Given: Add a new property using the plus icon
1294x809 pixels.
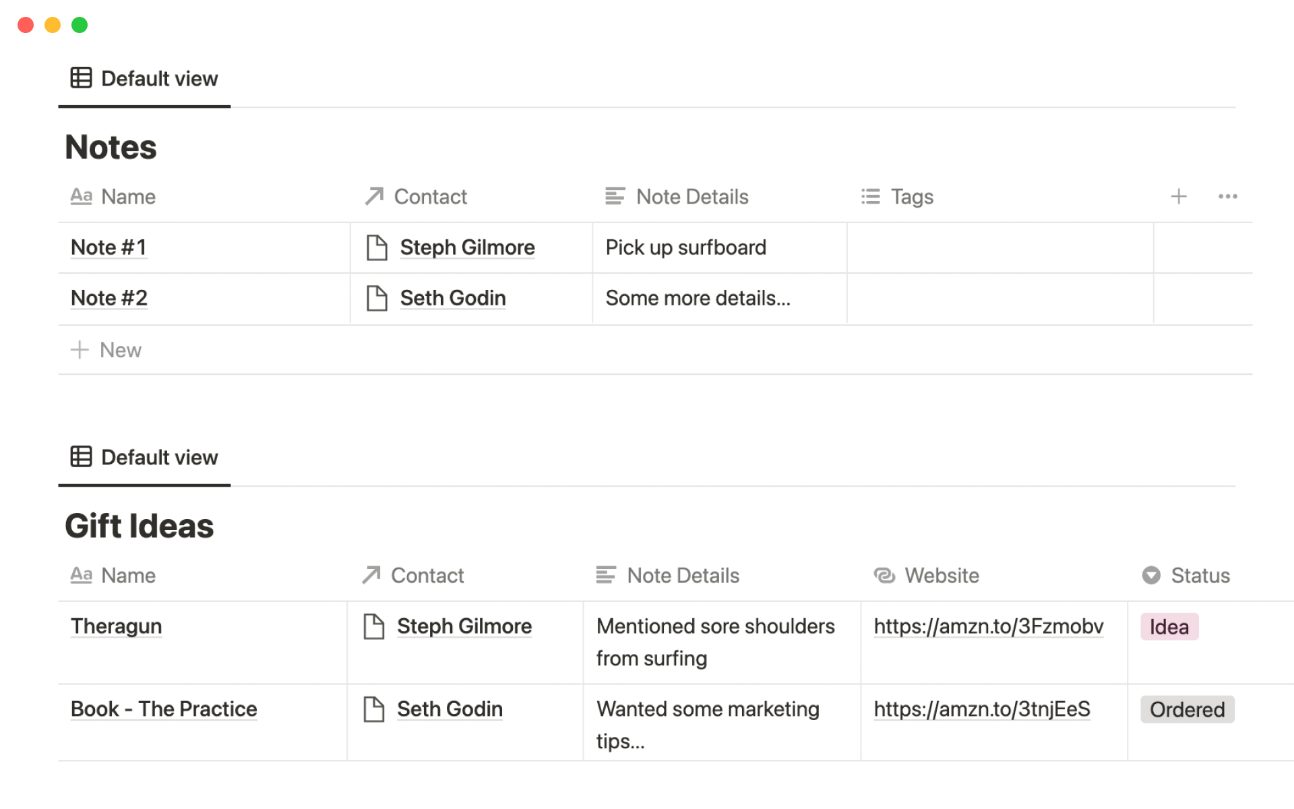Looking at the screenshot, I should click(1179, 196).
